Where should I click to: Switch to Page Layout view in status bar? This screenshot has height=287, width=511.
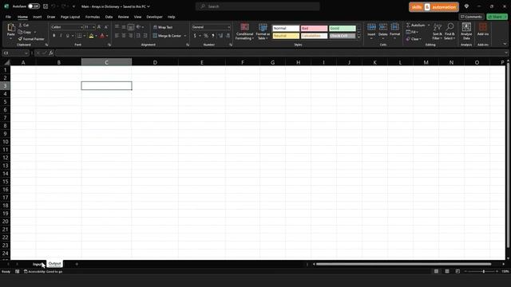pos(447,271)
